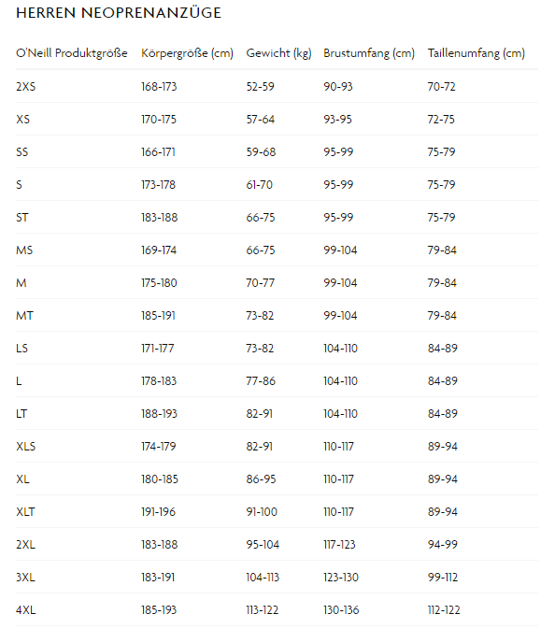Click the 2XS size row label

(26, 87)
